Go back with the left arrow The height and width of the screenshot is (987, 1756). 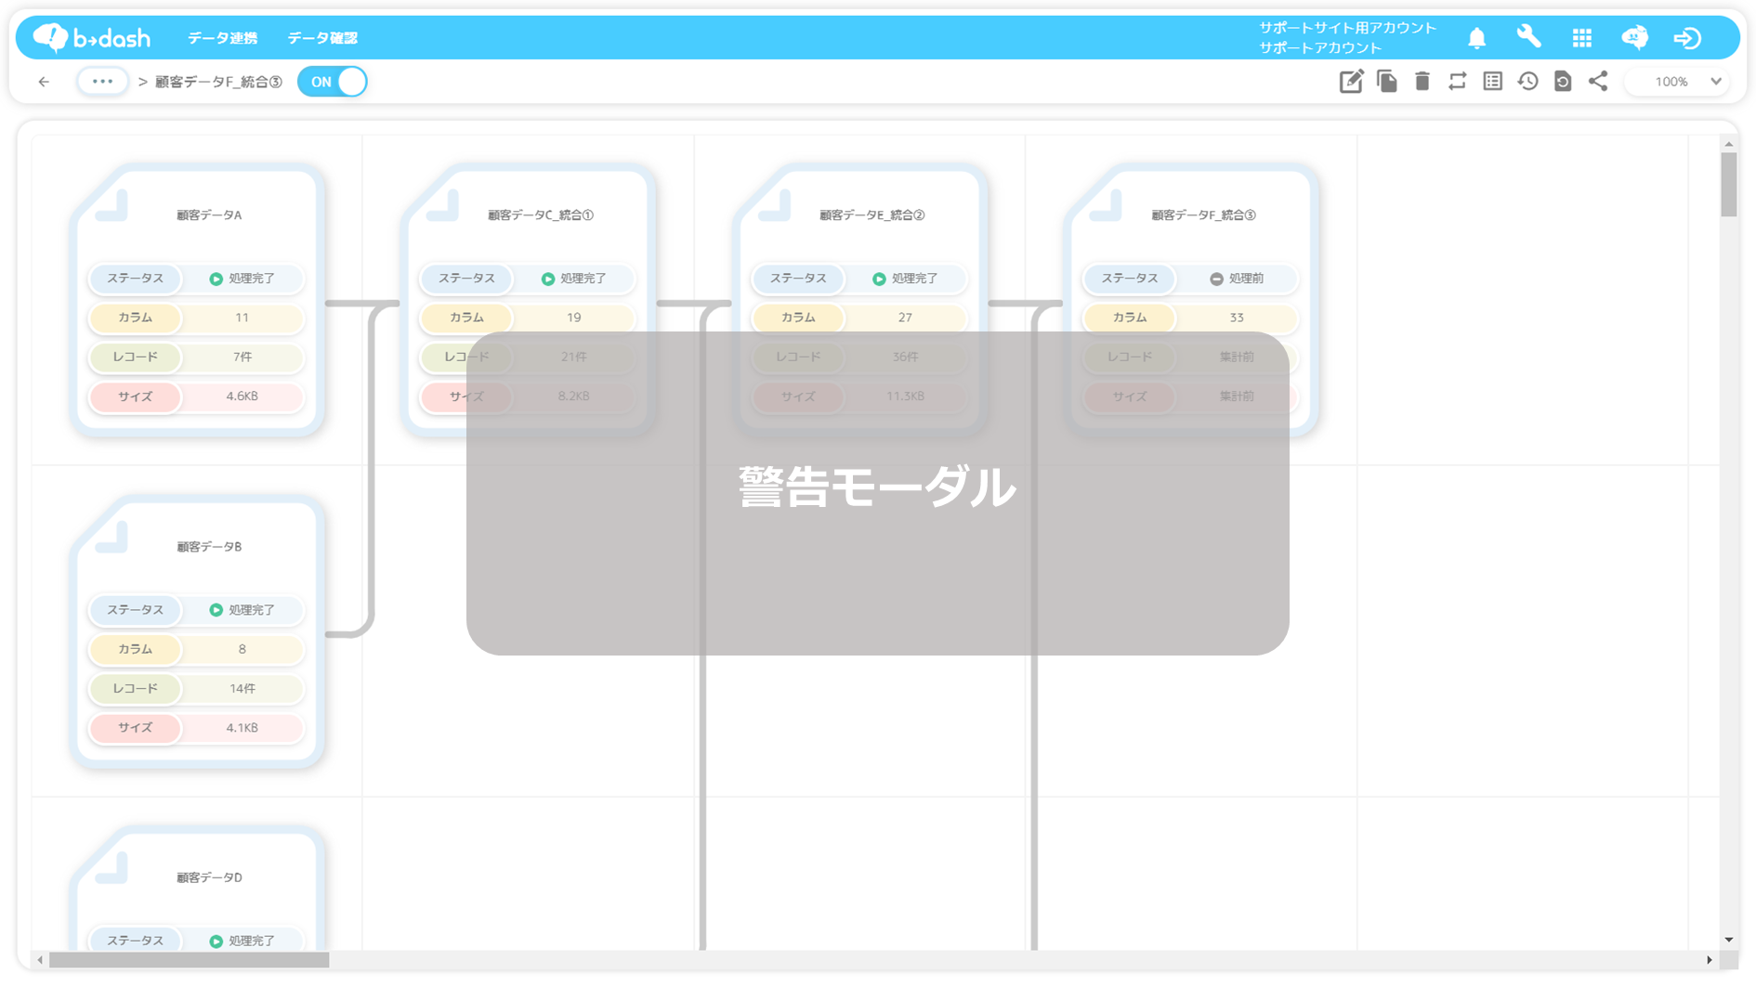(x=44, y=82)
